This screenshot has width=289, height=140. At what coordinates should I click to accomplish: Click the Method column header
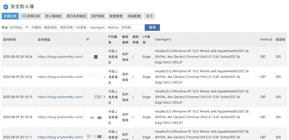266,40
